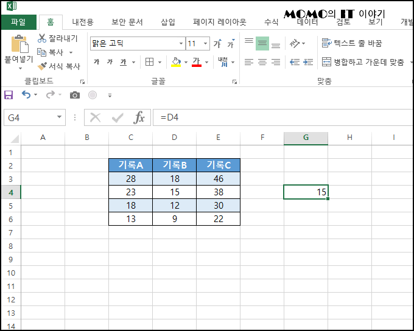Click the Copy (복사) icon

coord(41,52)
